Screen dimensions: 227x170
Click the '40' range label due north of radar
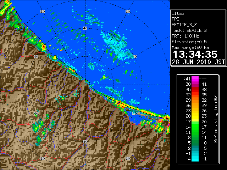(x=85, y=28)
